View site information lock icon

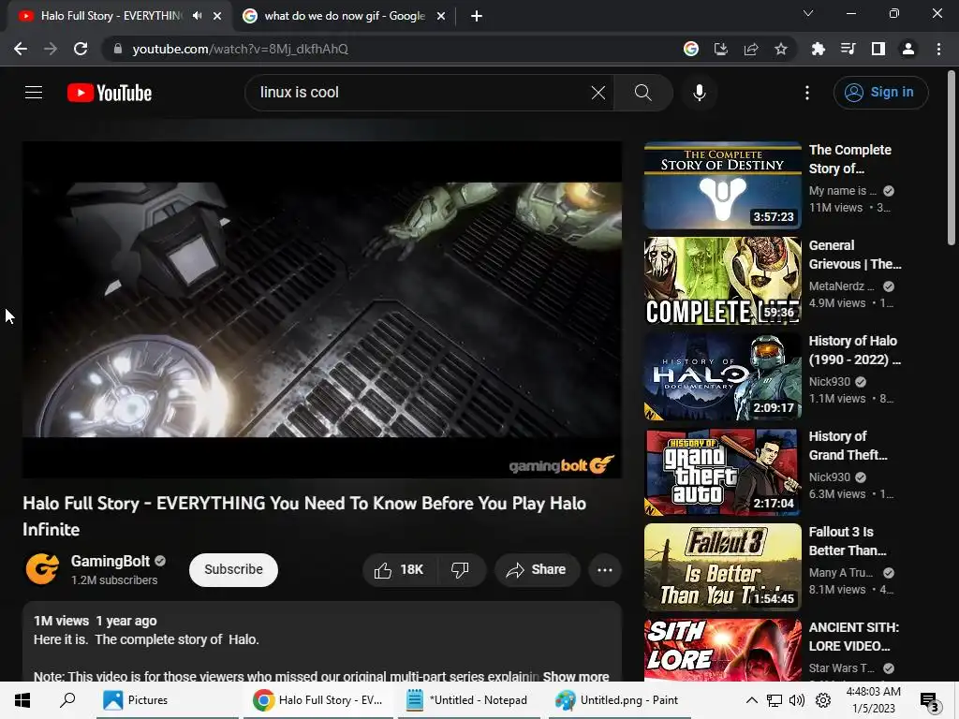click(118, 49)
